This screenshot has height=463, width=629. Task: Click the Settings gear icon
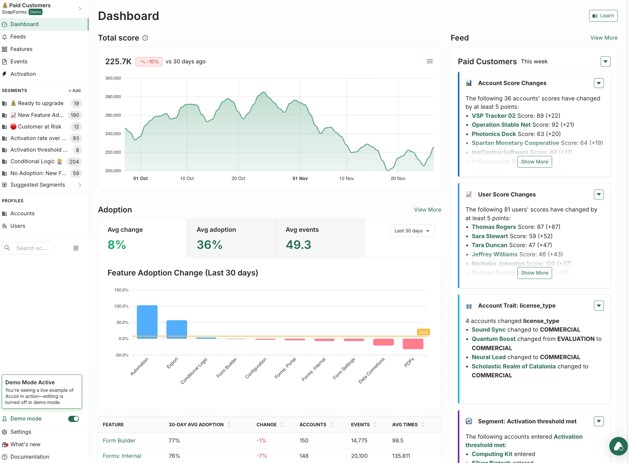pyautogui.click(x=5, y=432)
